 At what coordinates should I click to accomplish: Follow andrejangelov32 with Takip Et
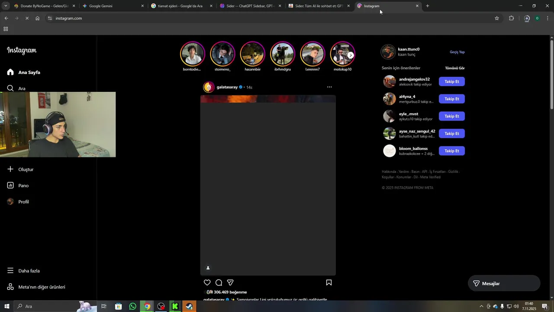452,81
